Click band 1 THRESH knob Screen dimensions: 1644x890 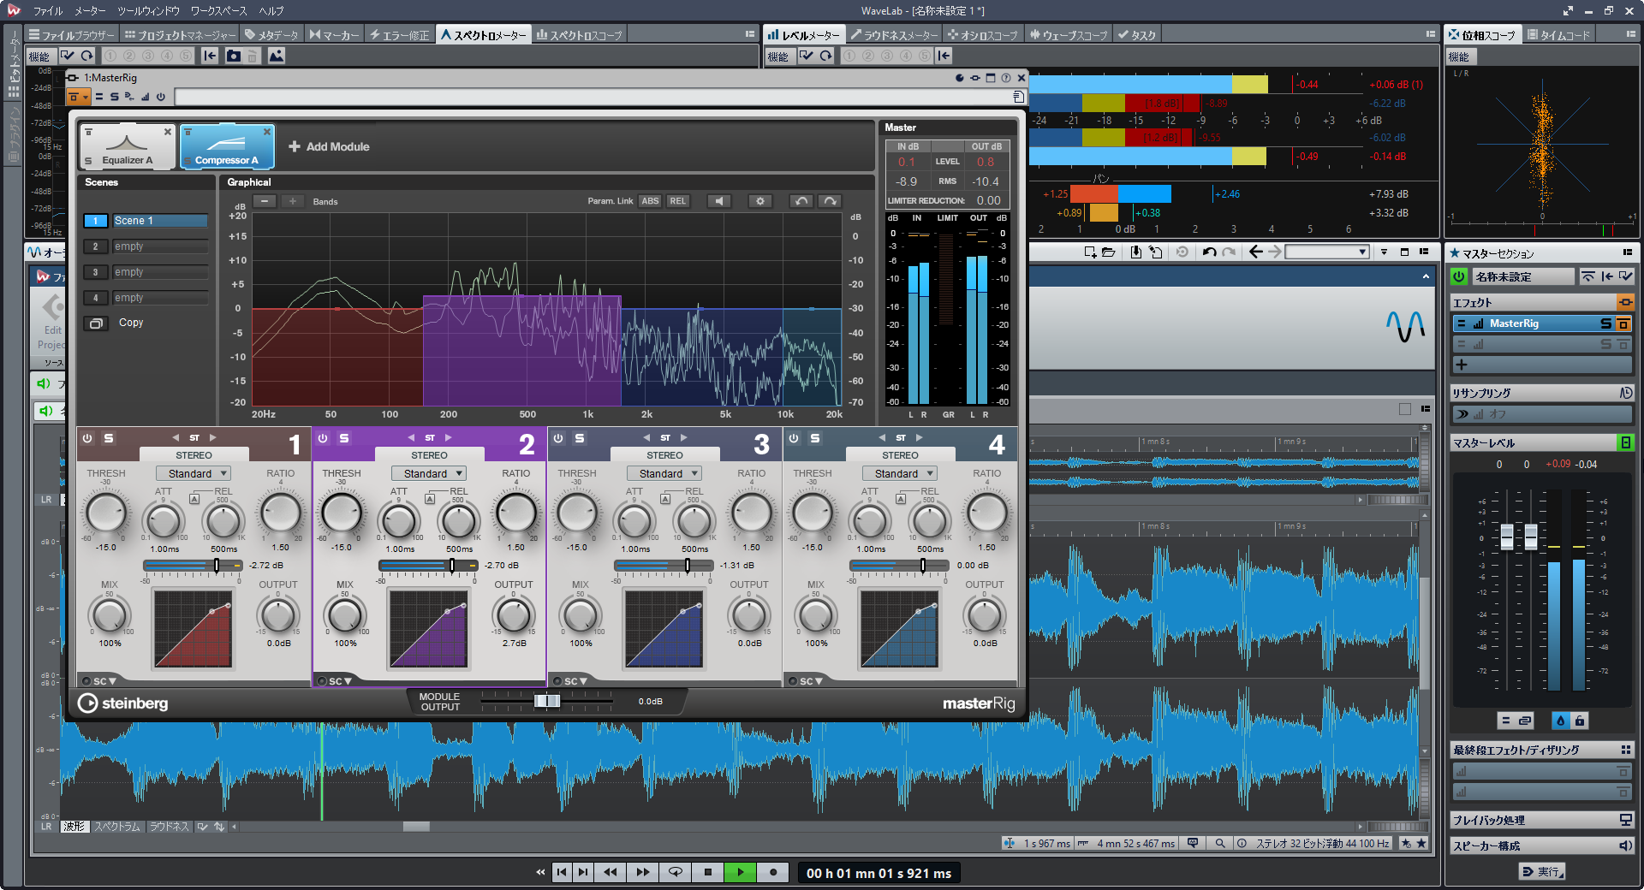(106, 513)
